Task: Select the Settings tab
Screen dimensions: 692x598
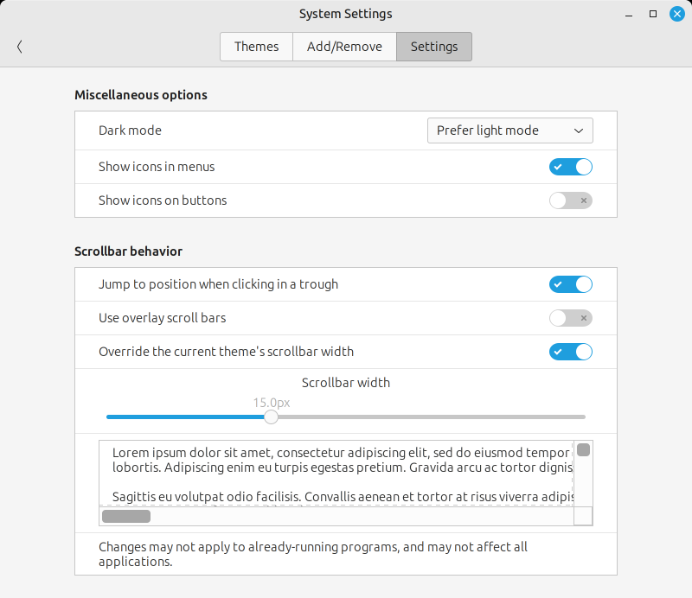Action: (433, 47)
